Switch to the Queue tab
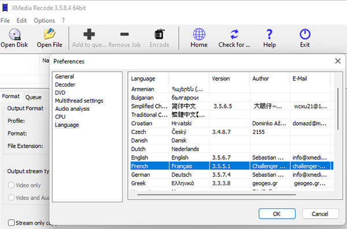Screen dimensions: 347x229 (33, 97)
